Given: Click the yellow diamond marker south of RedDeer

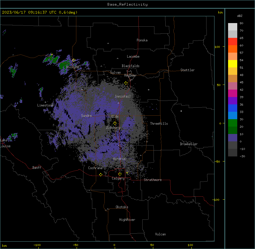Looking at the screenshot, I should click(126, 83).
